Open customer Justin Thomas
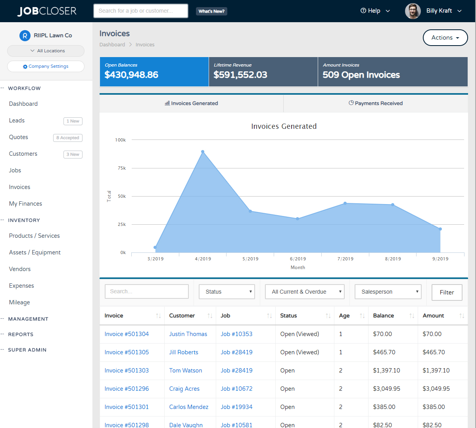Image resolution: width=476 pixels, height=428 pixels. pyautogui.click(x=188, y=334)
